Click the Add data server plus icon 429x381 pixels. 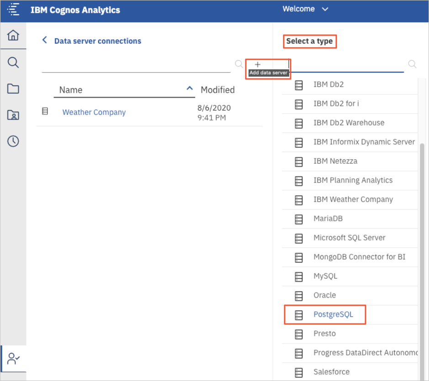point(258,65)
